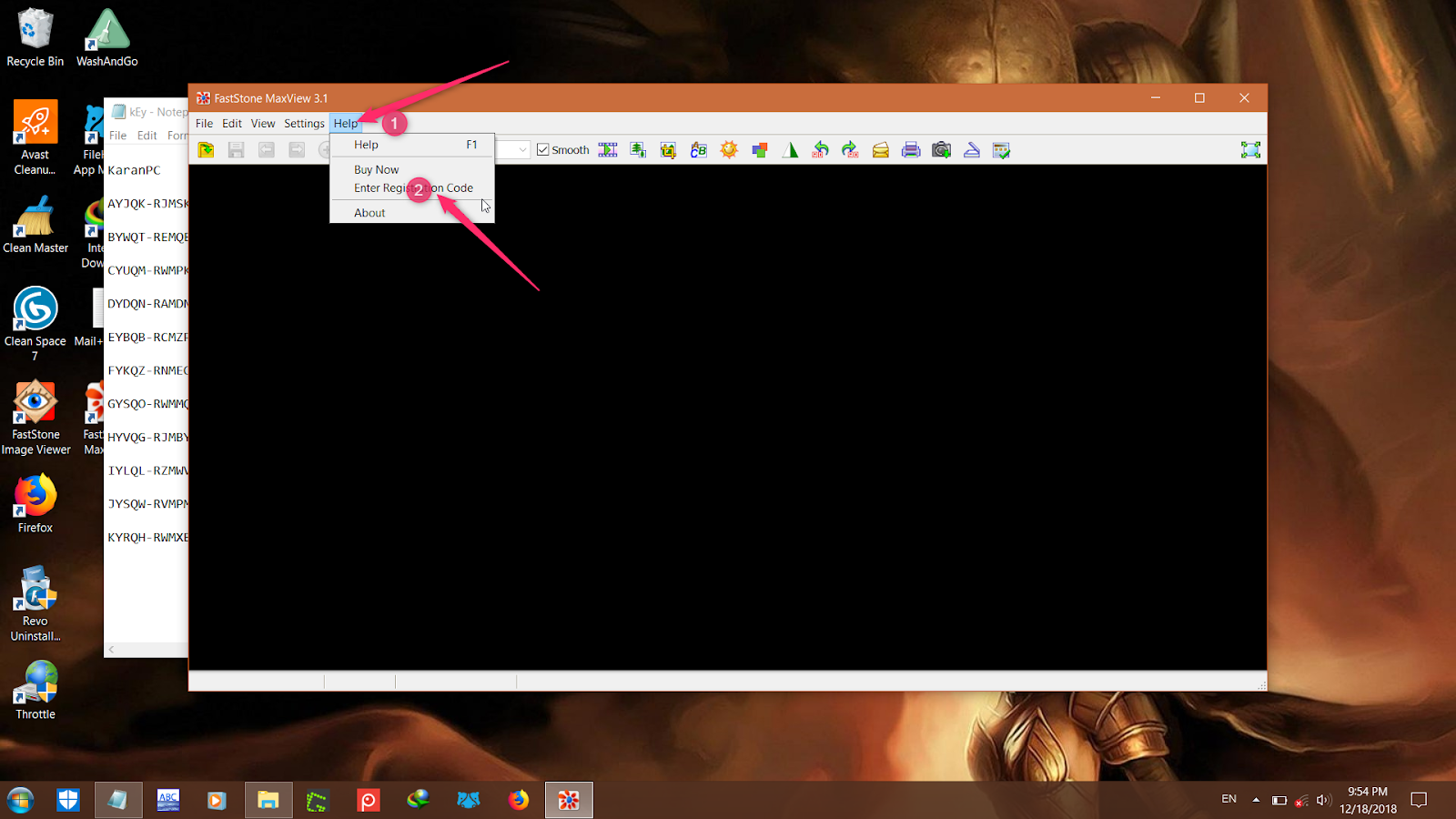The image size is (1456, 819).
Task: Open the Settings menu
Action: [x=304, y=124]
